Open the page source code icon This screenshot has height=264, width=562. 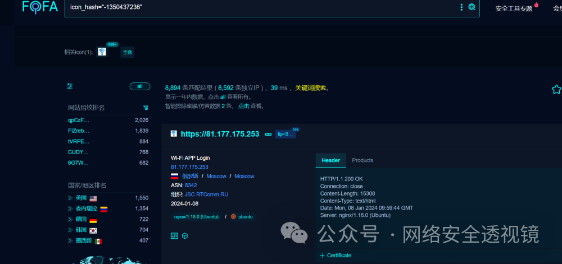point(175,236)
